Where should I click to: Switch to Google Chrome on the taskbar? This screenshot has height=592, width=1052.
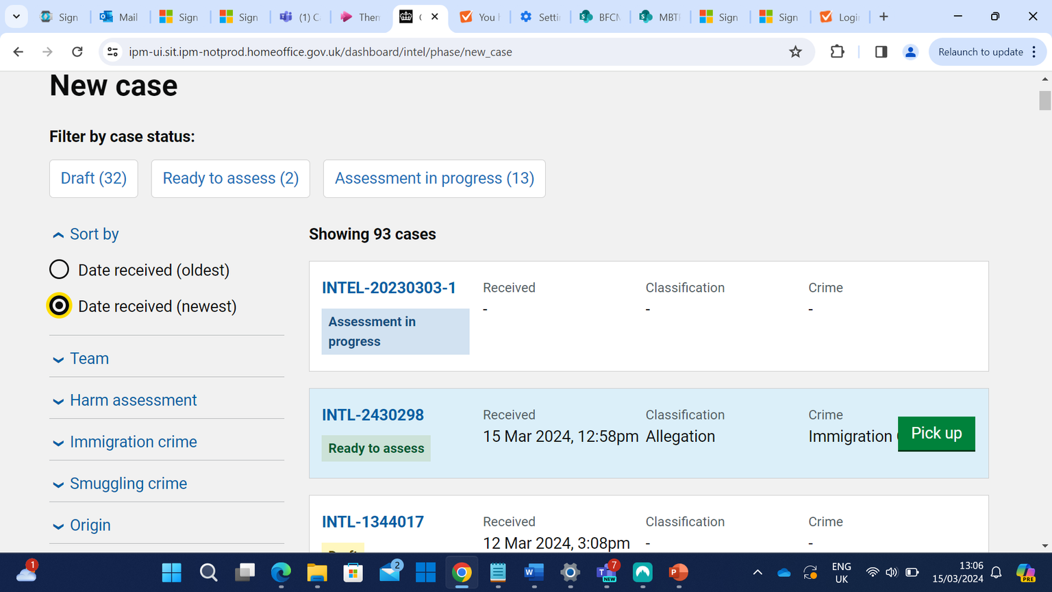coord(462,572)
